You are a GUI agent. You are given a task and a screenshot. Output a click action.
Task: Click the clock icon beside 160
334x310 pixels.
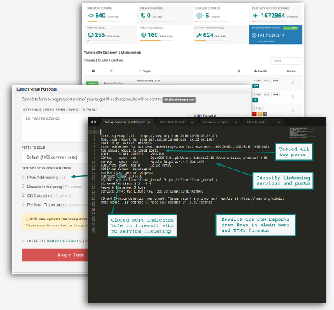click(143, 35)
